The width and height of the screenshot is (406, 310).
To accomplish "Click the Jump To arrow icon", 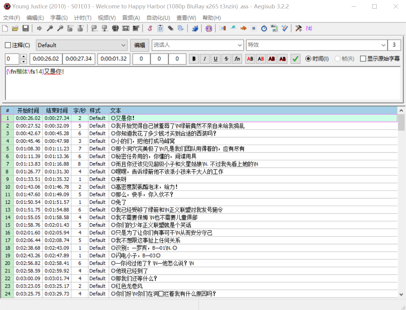I will (x=39, y=28).
